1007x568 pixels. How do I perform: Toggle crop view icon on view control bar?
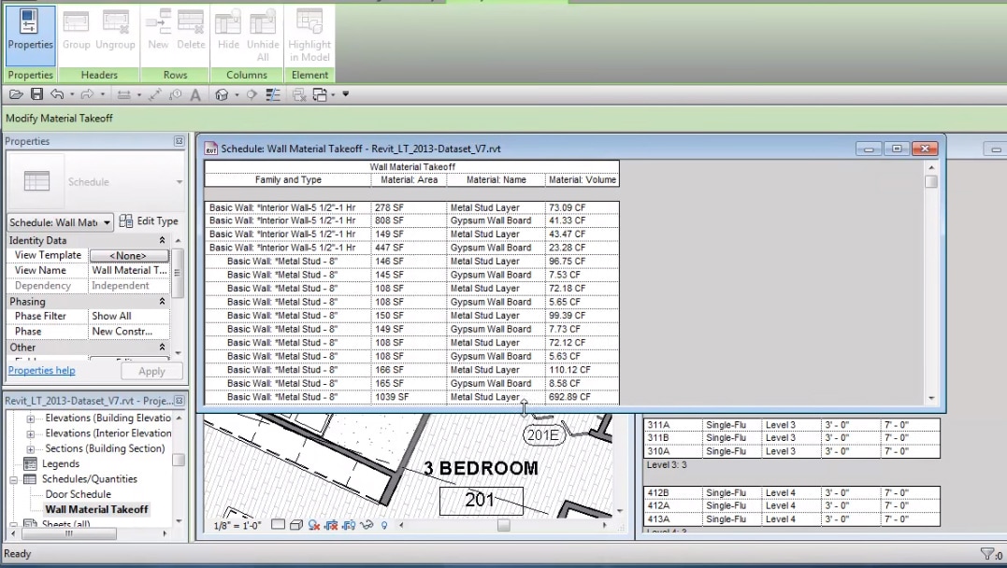pyautogui.click(x=332, y=525)
